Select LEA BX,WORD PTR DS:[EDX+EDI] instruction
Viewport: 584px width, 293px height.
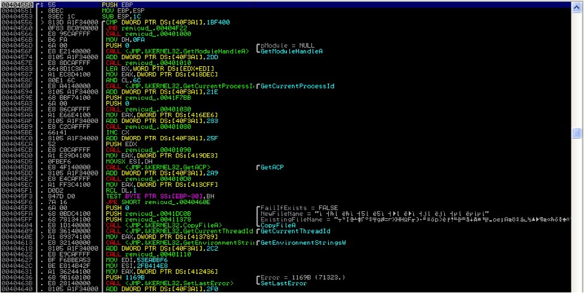[x=160, y=69]
